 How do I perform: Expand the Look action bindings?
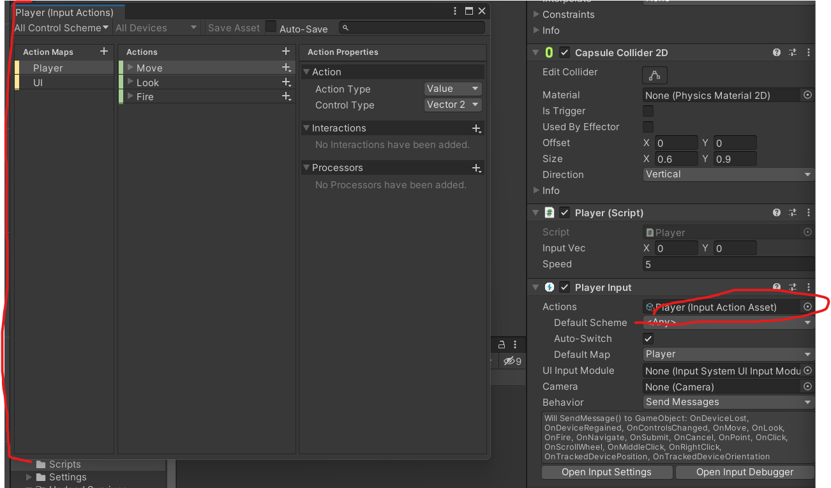point(130,82)
